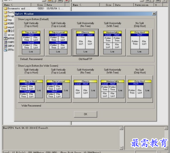Screen dimensions: 170x153
Task: Sort local pane by Date column
Action: click(x=55, y=5)
